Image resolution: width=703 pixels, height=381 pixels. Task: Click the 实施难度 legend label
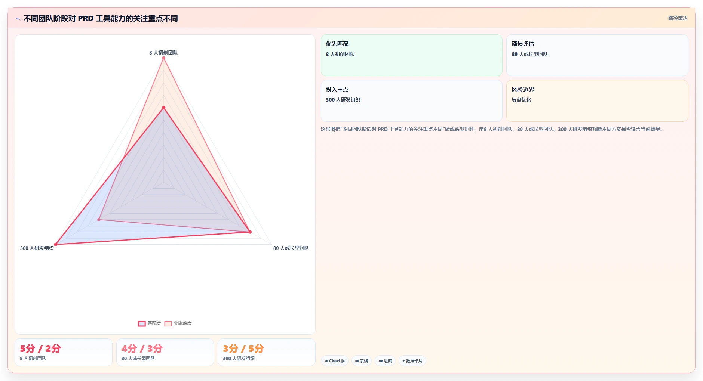click(x=182, y=323)
